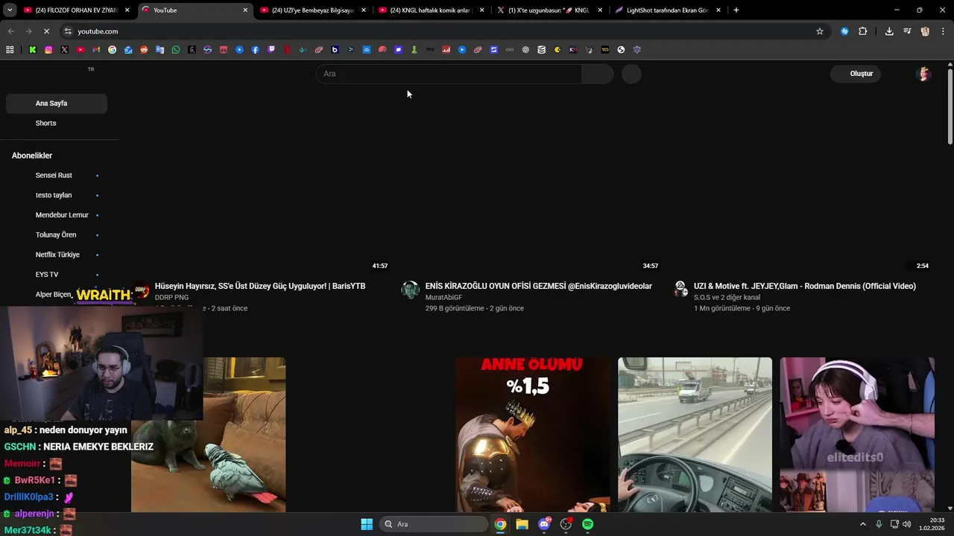Viewport: 954px width, 536px height.
Task: Open the ChatGPT bookmark icon
Action: pyautogui.click(x=525, y=50)
